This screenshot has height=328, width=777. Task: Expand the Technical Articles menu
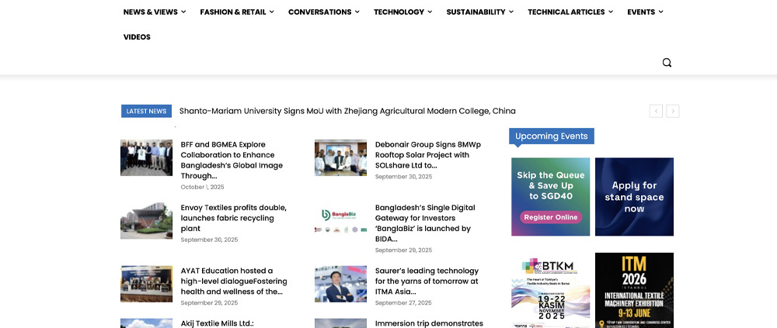[570, 12]
